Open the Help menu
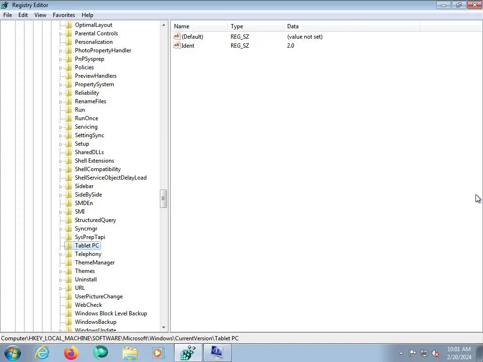Screen dimensions: 483x362 click(x=87, y=15)
